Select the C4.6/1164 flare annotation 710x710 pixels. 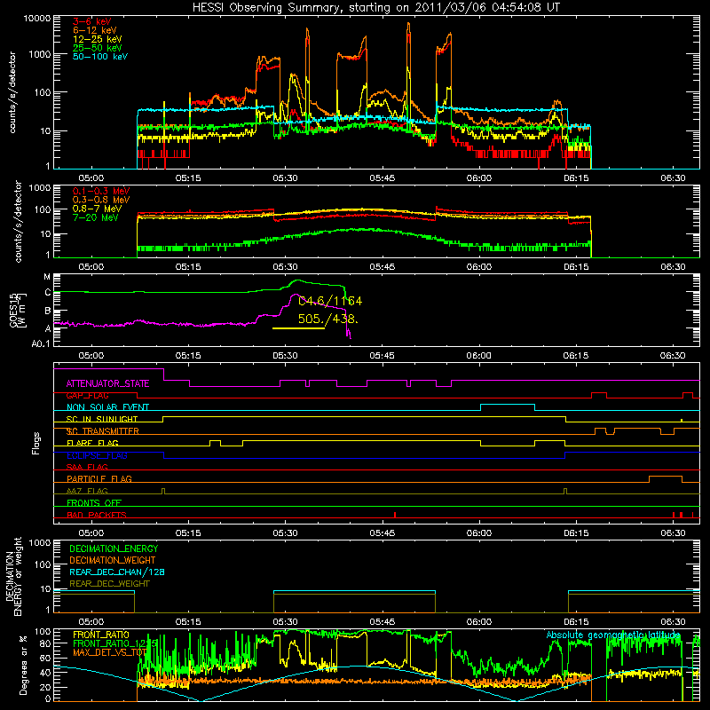[330, 301]
